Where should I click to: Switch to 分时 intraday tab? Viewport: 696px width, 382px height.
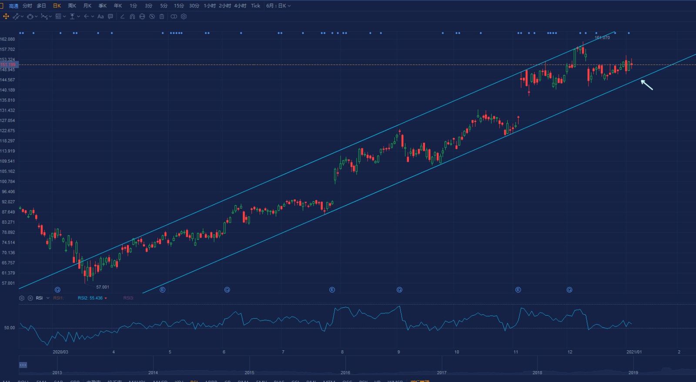point(27,6)
